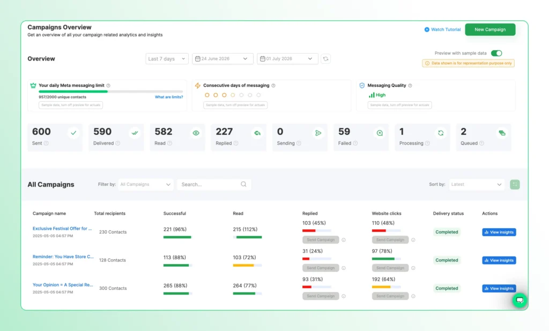The width and height of the screenshot is (549, 331).
Task: Open the Last 7 days dropdown
Action: 167,59
